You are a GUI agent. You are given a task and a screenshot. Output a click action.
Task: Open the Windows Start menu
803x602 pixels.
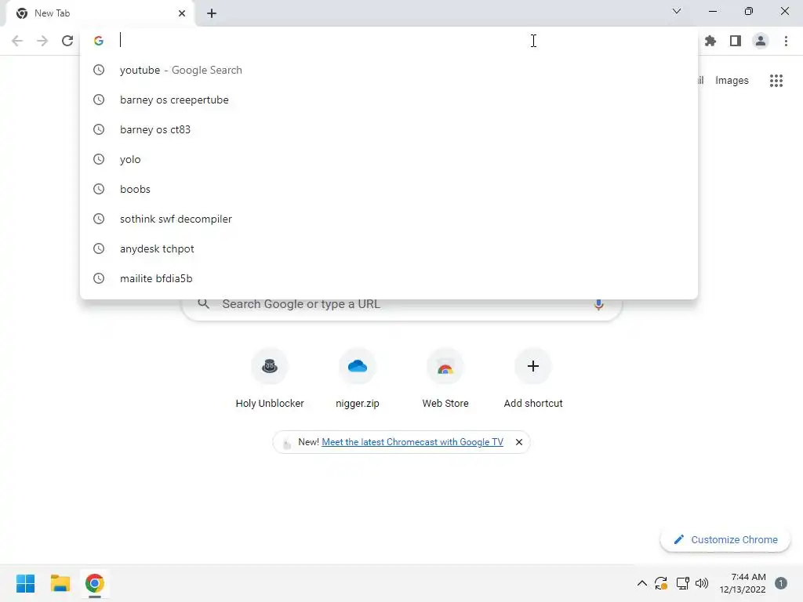coord(25,583)
